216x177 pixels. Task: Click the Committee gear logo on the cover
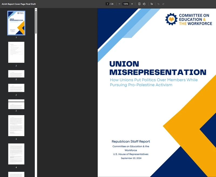(171, 19)
